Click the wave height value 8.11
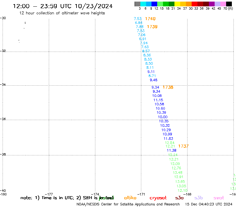Image resolution: width=236 pixels, height=207 pixels. [x=150, y=68]
